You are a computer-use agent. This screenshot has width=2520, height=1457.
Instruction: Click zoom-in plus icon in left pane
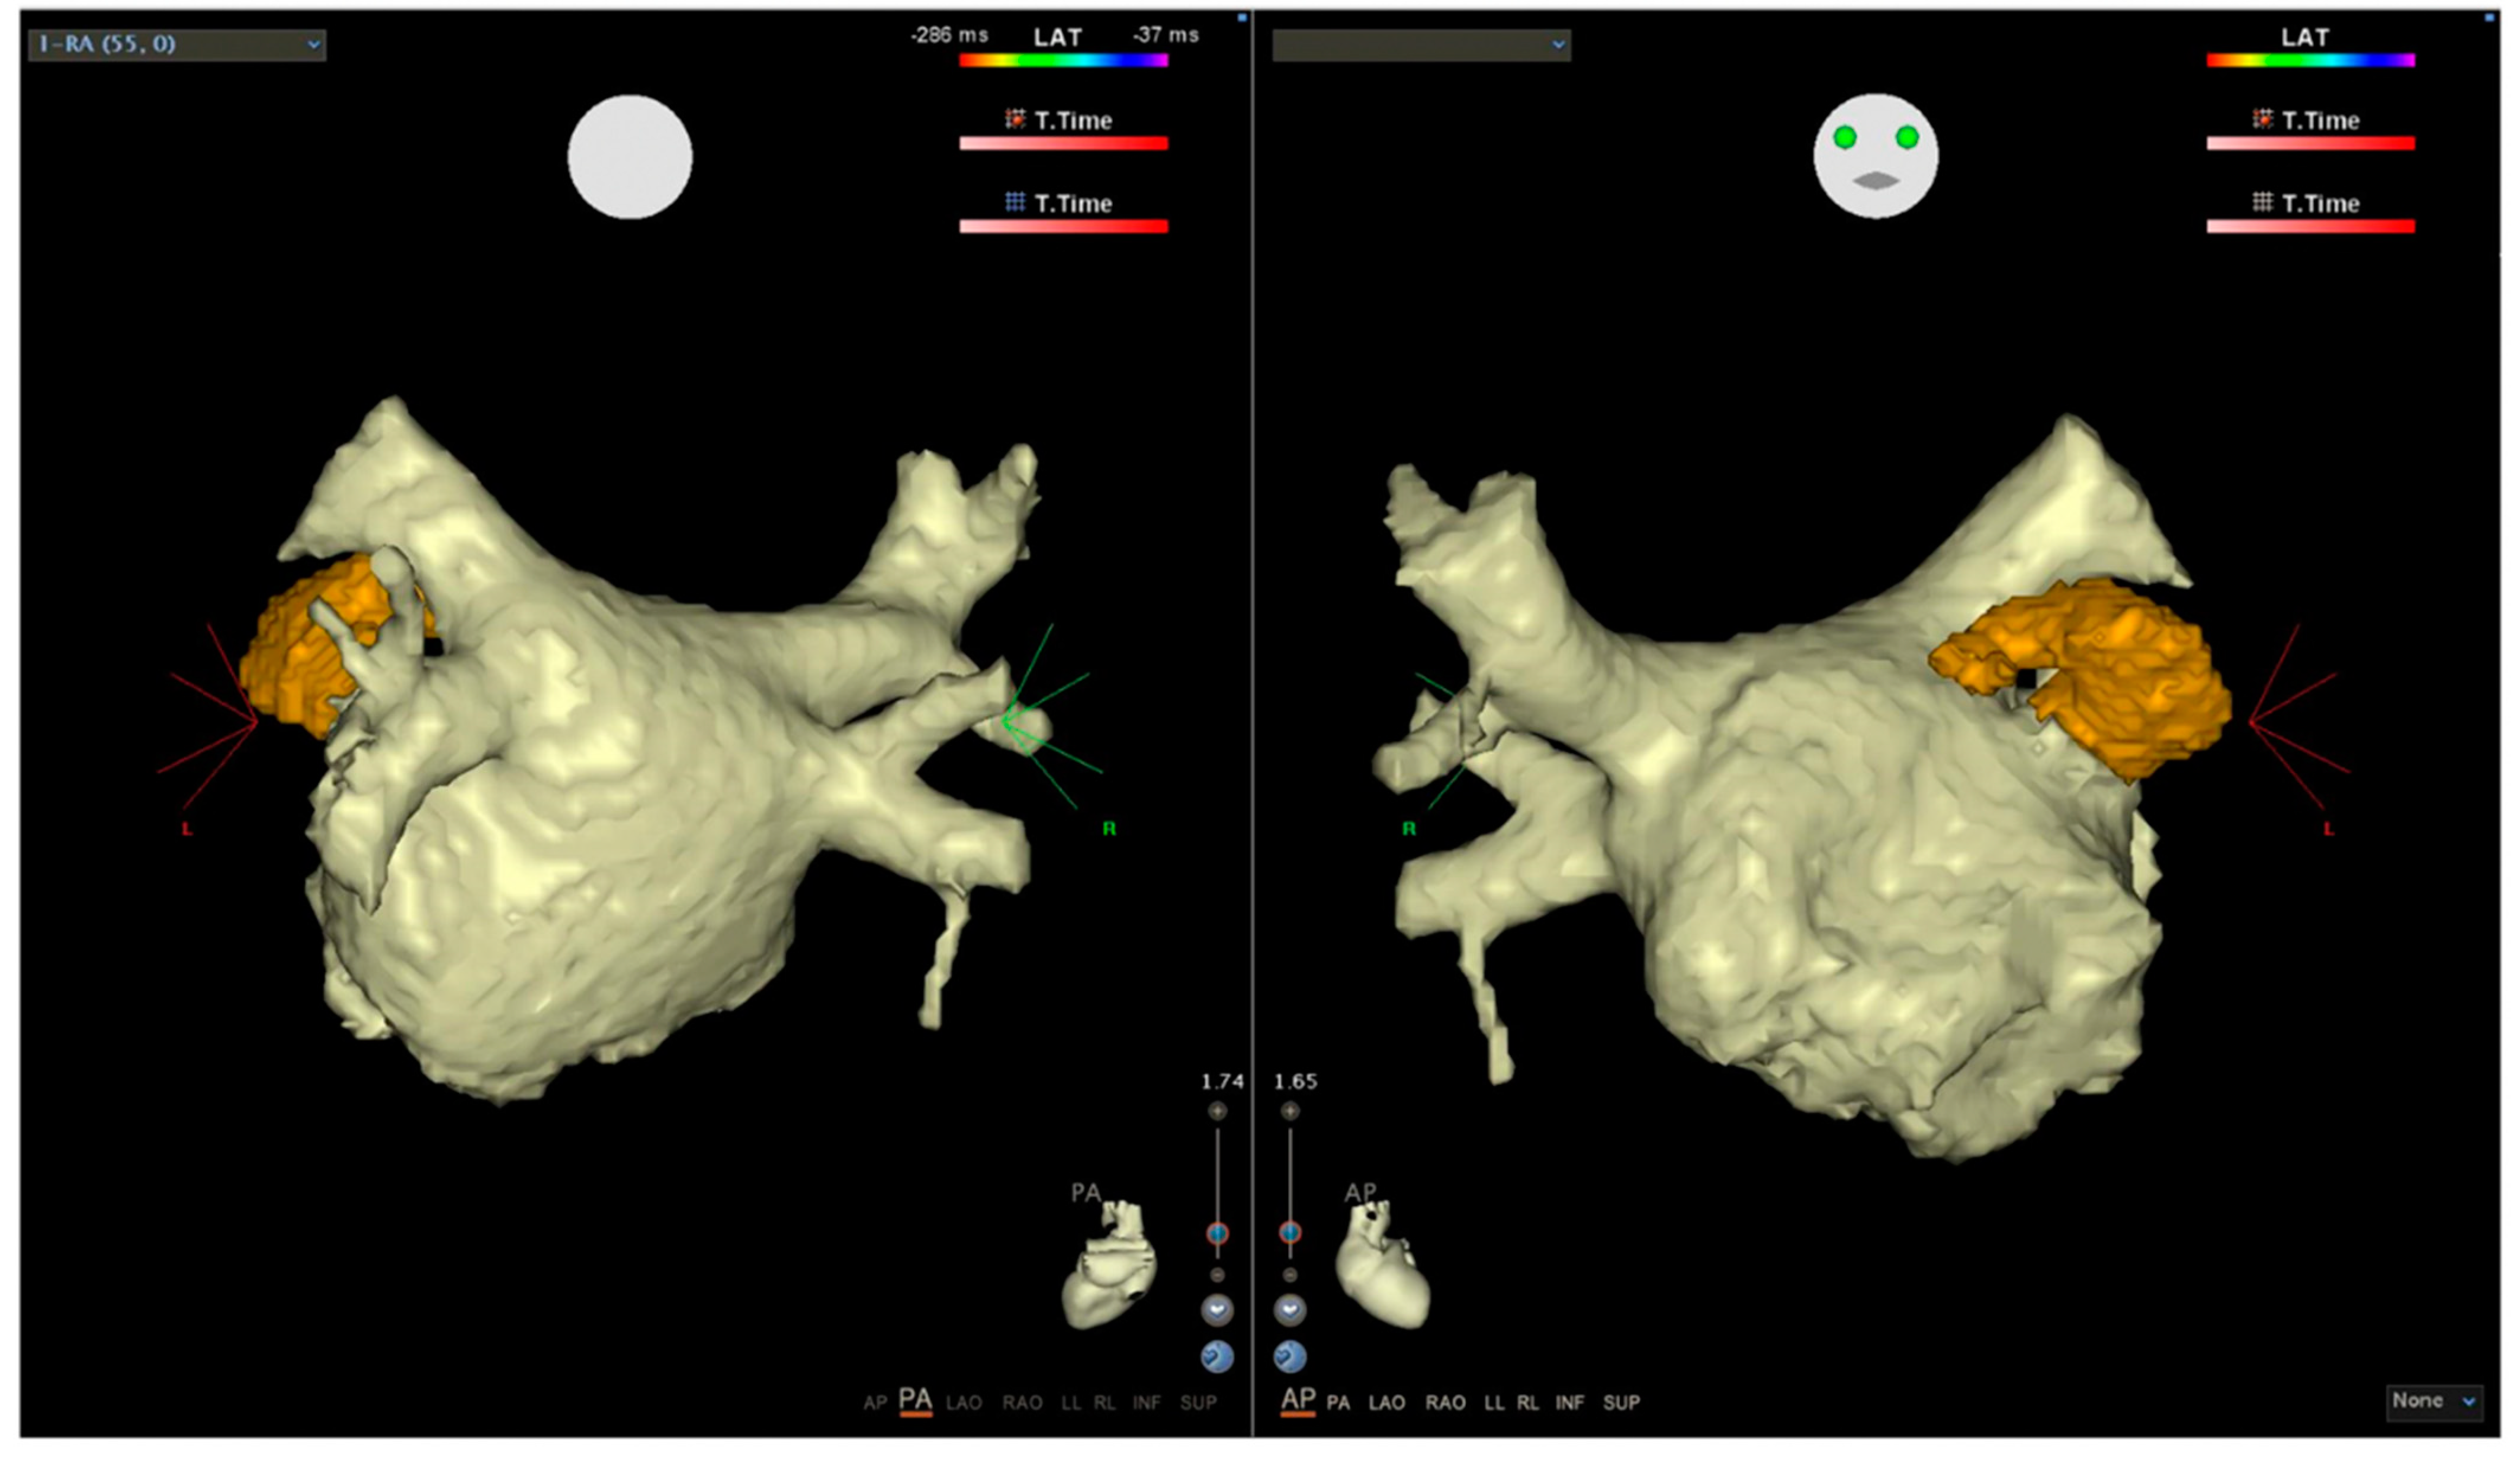point(1217,1111)
